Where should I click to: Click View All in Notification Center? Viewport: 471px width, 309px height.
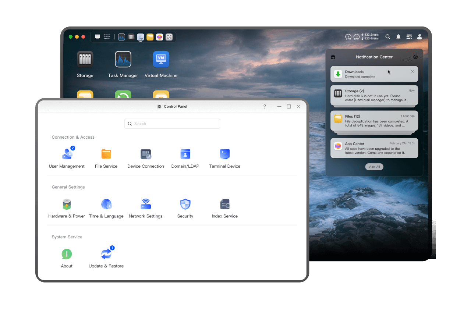374,167
